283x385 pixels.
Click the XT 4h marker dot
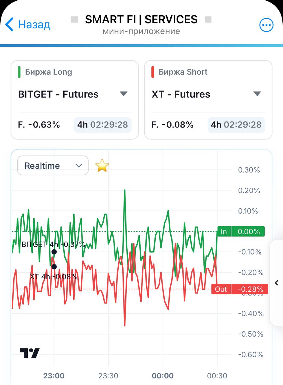point(54,266)
